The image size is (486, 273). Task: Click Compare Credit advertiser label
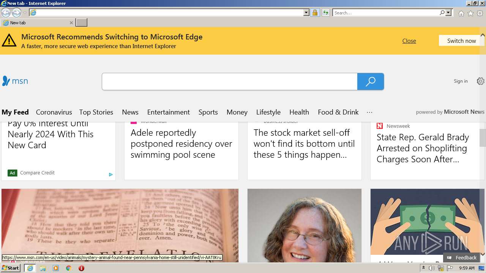[x=37, y=173]
